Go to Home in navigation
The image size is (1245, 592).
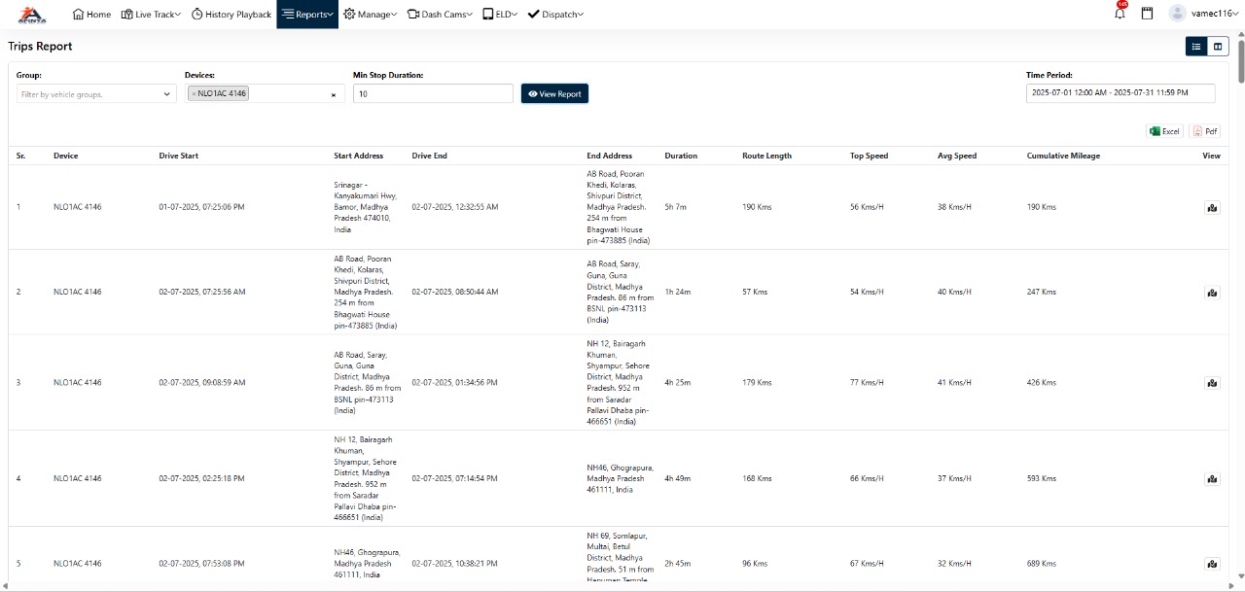pyautogui.click(x=92, y=15)
